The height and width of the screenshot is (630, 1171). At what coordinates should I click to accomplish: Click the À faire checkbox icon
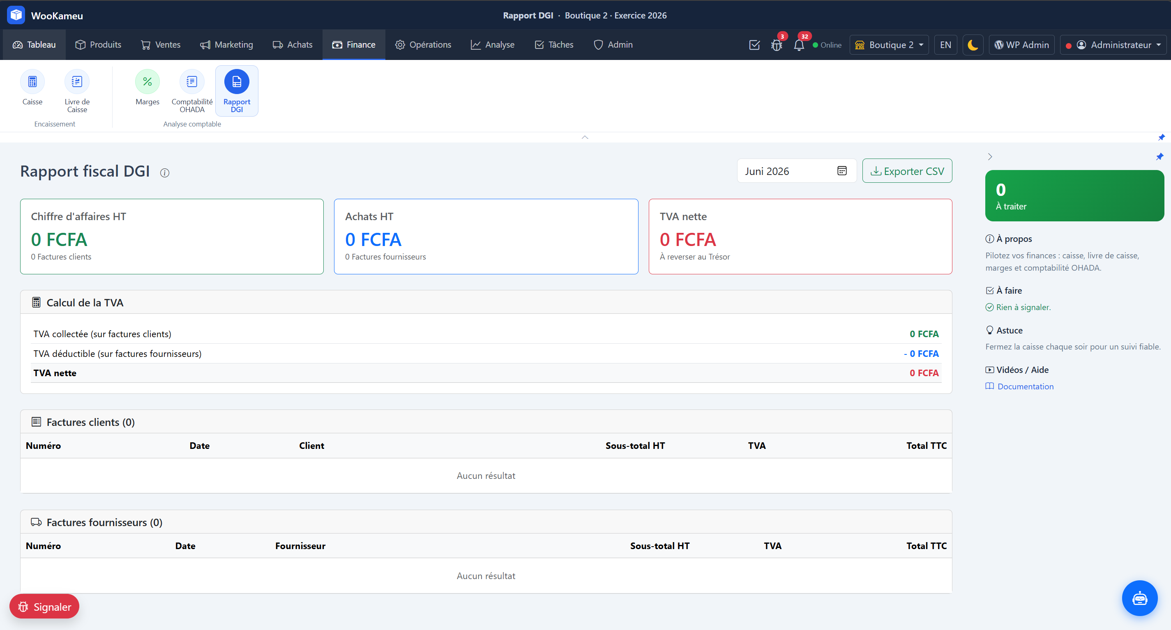[x=990, y=291]
